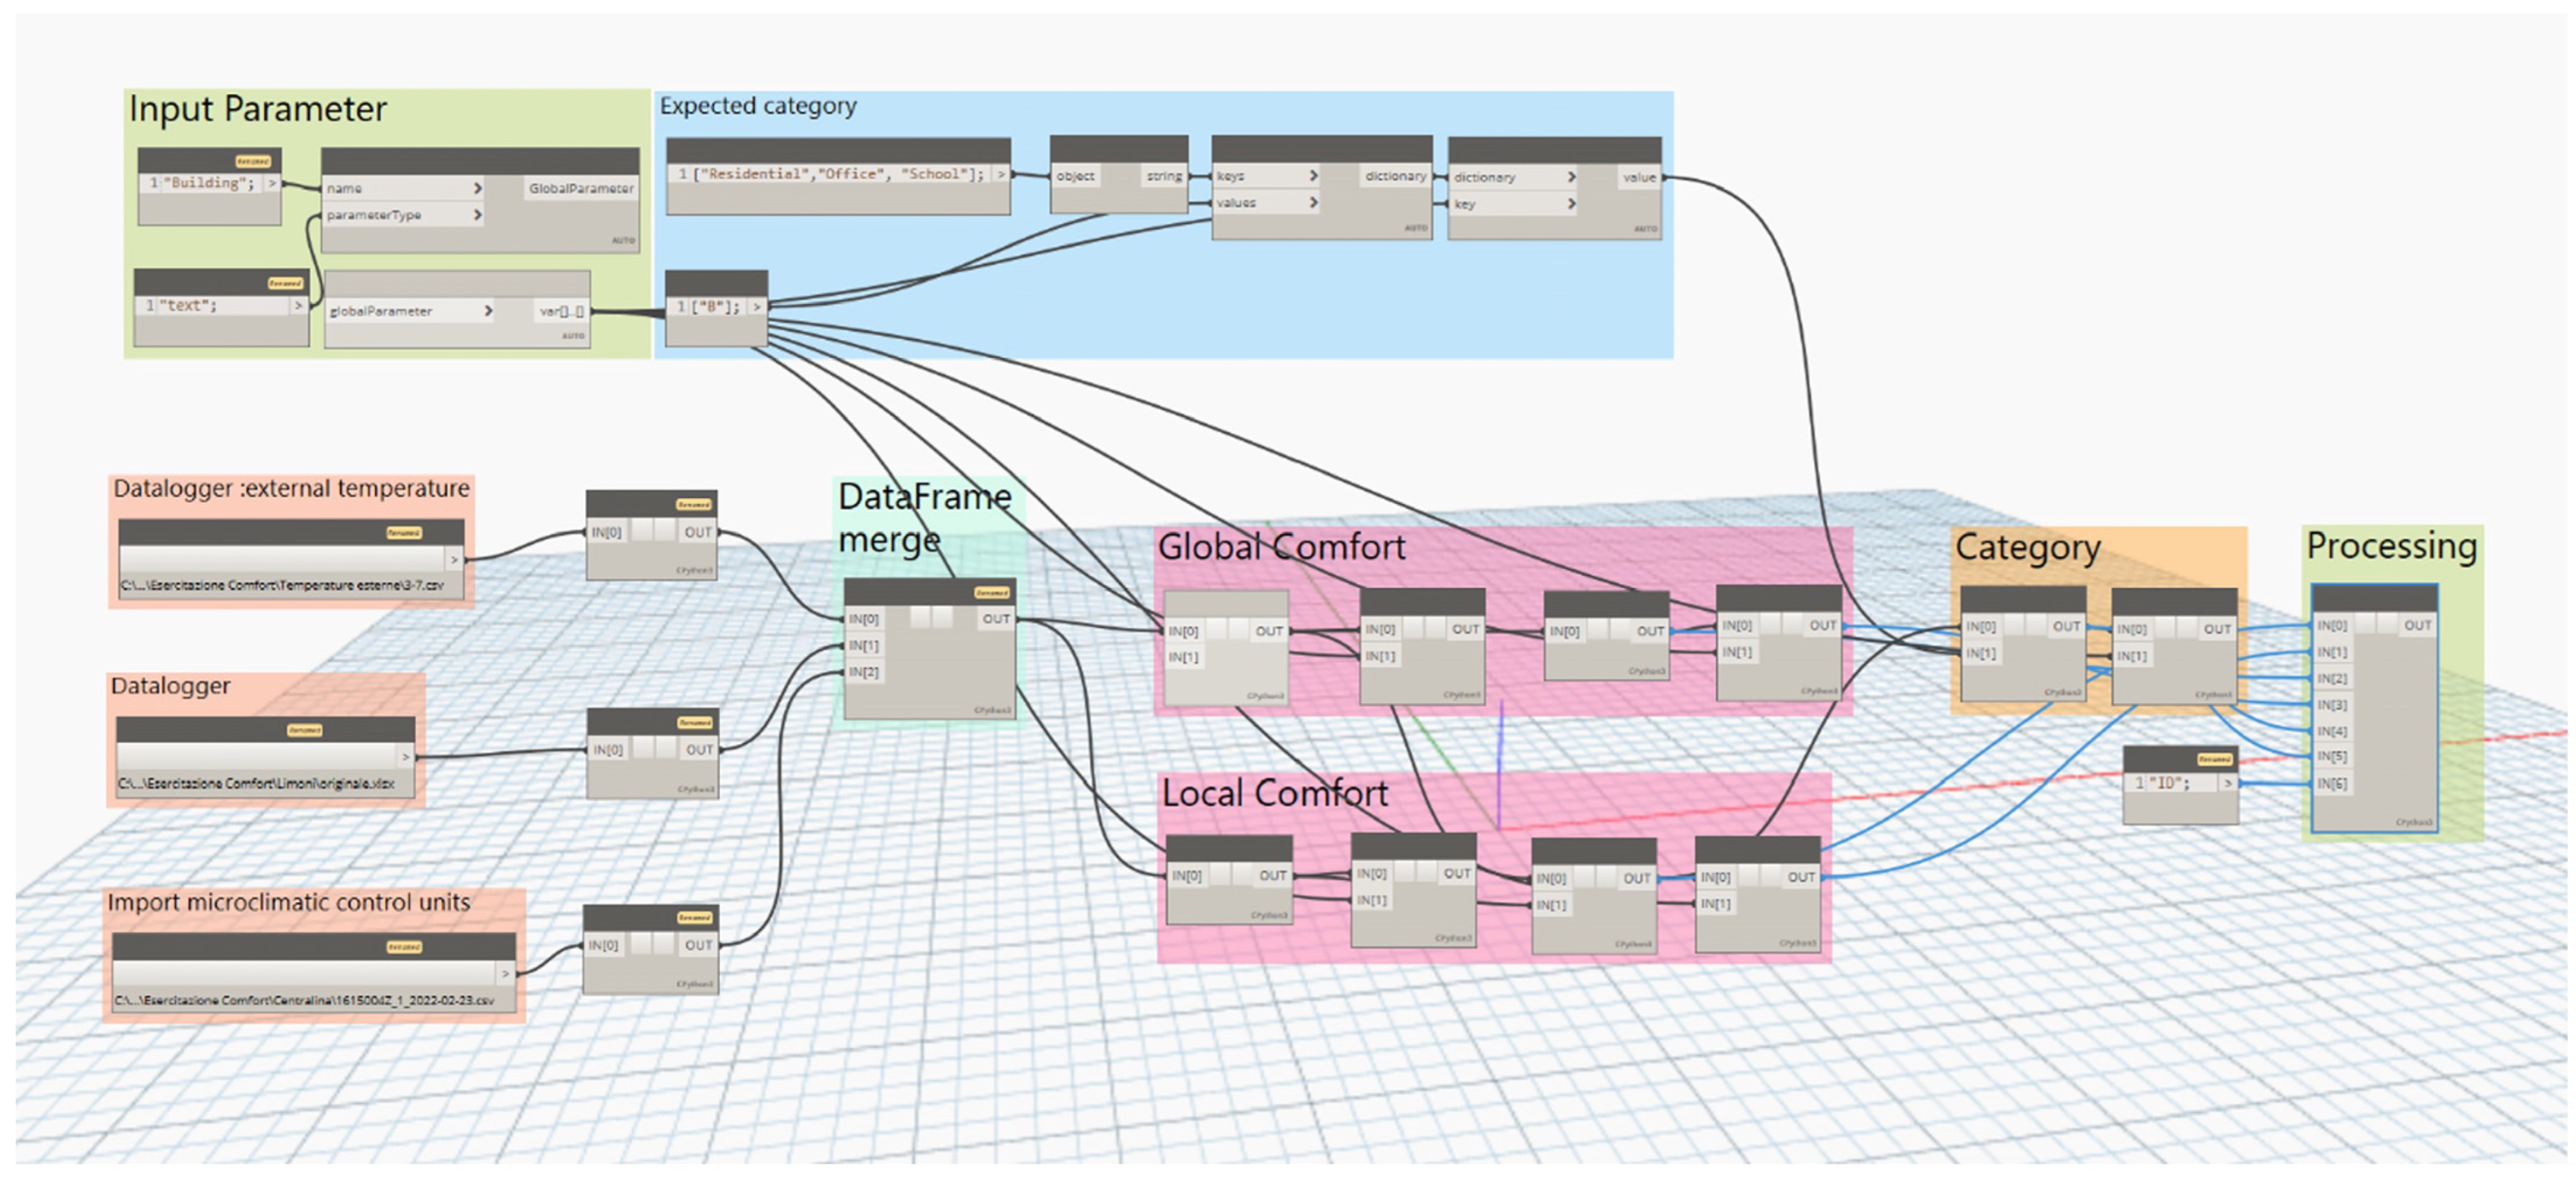Select the Expected category group title
The height and width of the screenshot is (1184, 2576).
[757, 106]
